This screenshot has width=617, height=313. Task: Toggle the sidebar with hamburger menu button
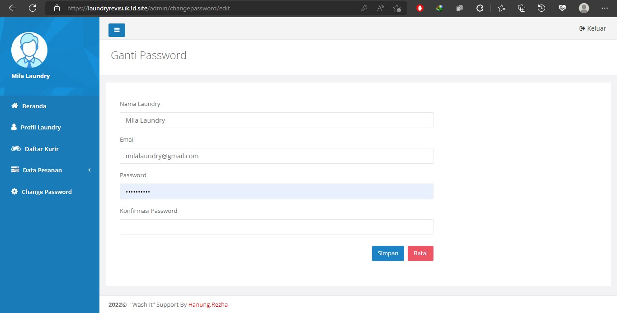[x=117, y=30]
